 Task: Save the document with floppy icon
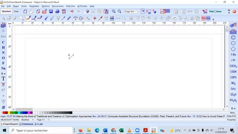51,12
